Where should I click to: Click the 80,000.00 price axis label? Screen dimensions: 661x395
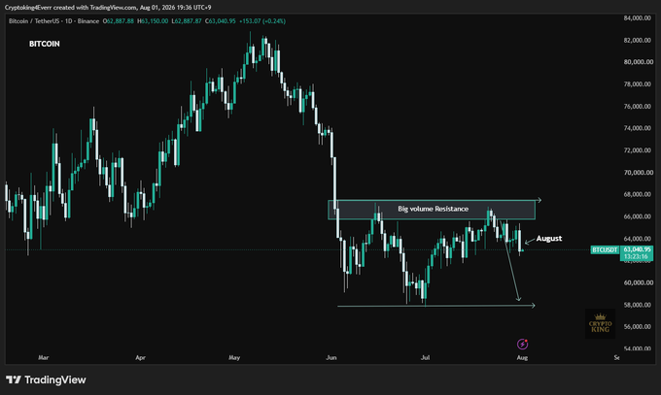click(x=637, y=62)
